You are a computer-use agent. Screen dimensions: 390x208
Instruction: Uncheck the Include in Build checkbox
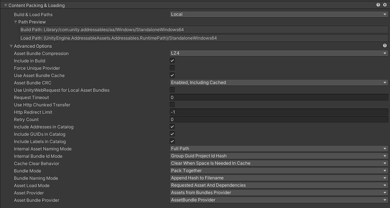[172, 61]
